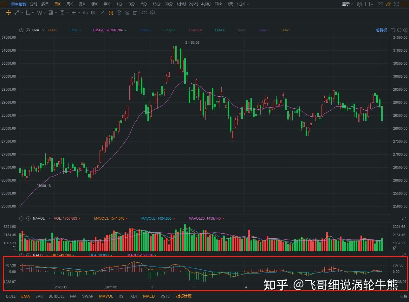
Task: Open 指标管理 indicator management
Action: [184, 296]
